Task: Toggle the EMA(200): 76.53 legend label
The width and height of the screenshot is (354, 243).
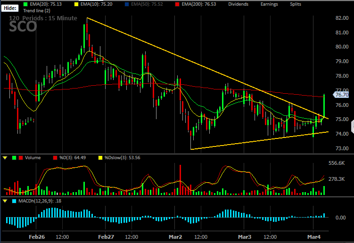Action: point(199,4)
